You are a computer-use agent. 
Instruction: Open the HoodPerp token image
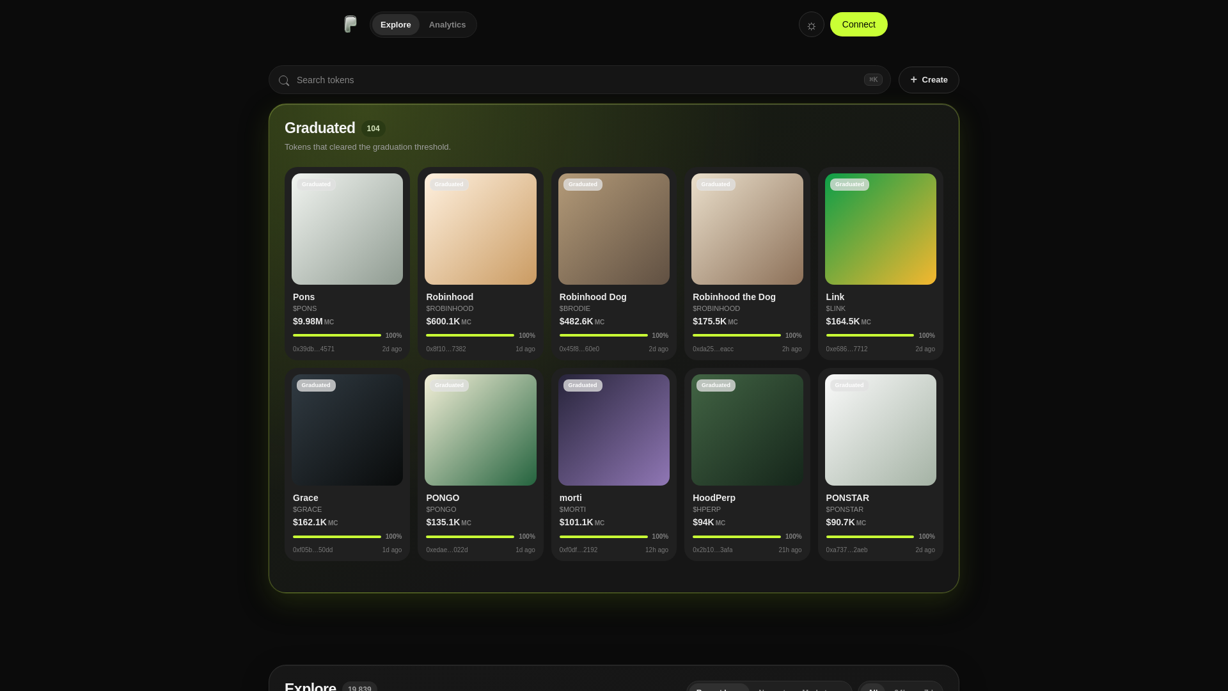(x=747, y=430)
